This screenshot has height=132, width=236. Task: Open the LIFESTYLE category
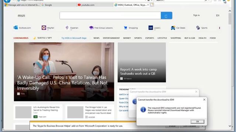pos(162,38)
